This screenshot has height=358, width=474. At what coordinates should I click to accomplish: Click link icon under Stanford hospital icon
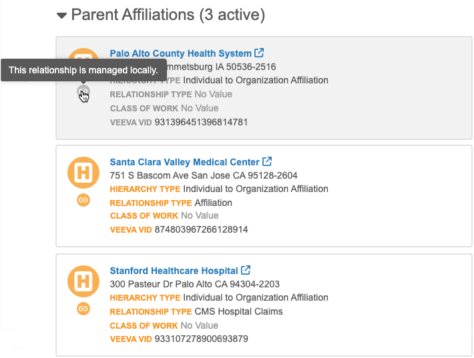pos(83,309)
